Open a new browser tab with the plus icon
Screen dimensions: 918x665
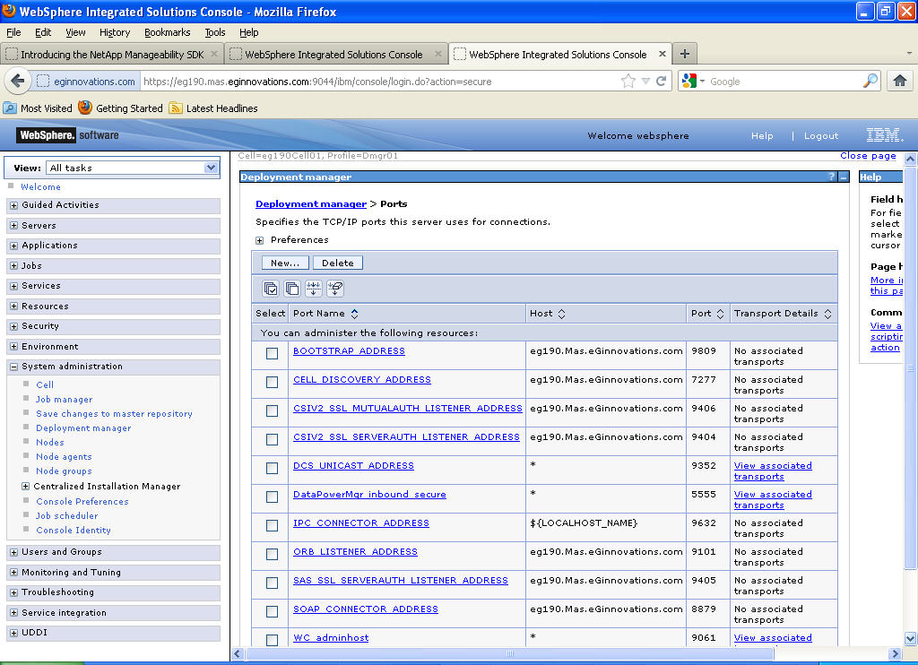(x=684, y=54)
